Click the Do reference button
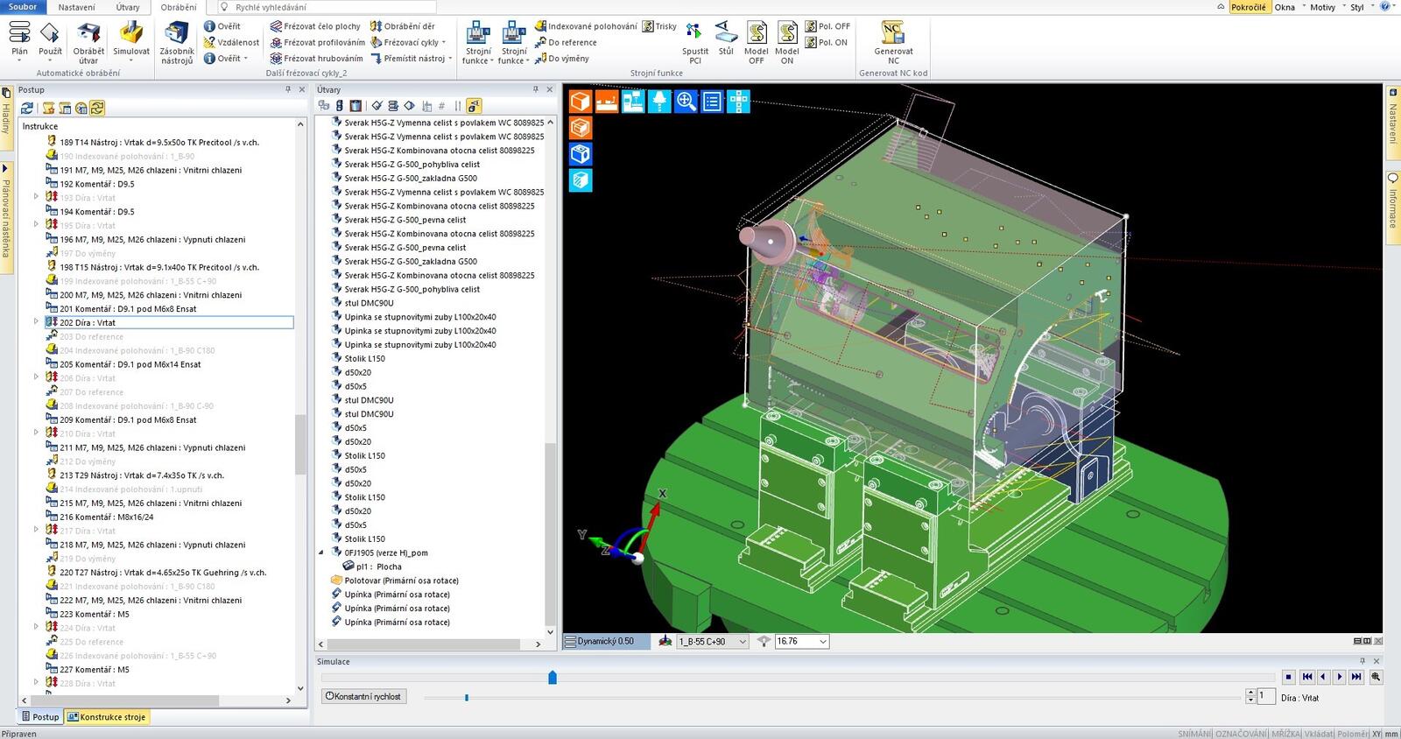The image size is (1401, 739). coord(566,42)
